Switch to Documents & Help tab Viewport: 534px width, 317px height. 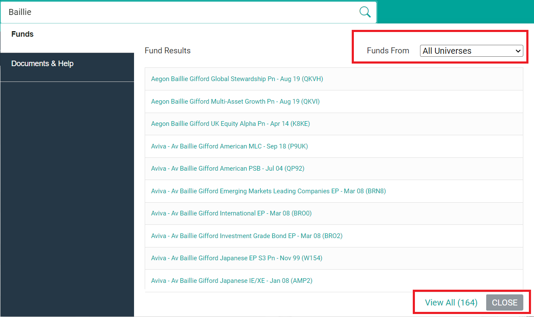tap(42, 64)
